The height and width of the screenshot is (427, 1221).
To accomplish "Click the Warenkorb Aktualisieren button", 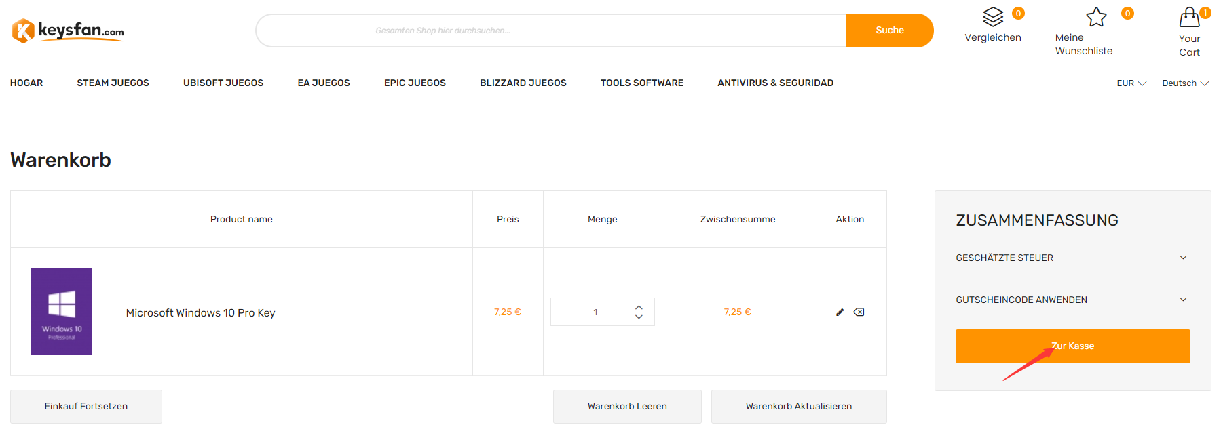I will (x=799, y=407).
